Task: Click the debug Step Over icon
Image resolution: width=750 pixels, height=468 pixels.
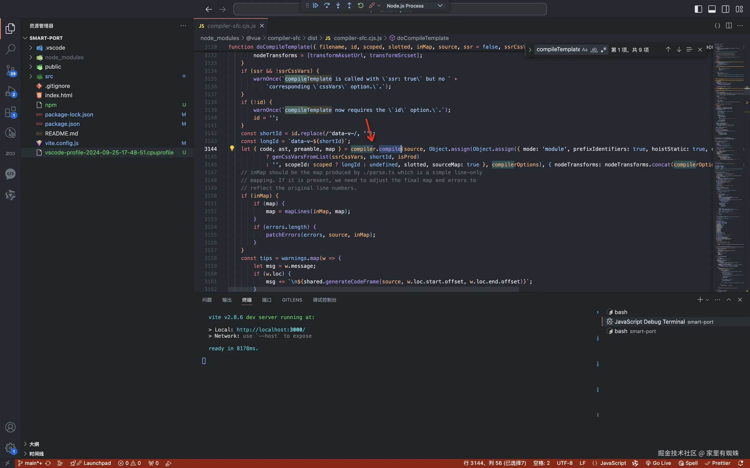Action: (327, 5)
